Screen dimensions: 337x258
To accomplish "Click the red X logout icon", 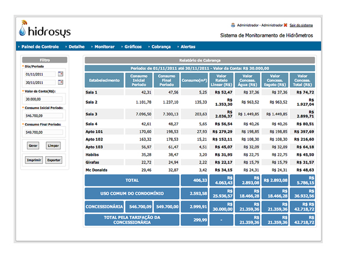I will coord(285,25).
